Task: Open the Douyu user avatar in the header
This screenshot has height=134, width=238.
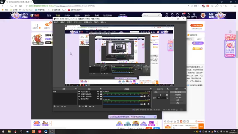Action: (x=203, y=15)
